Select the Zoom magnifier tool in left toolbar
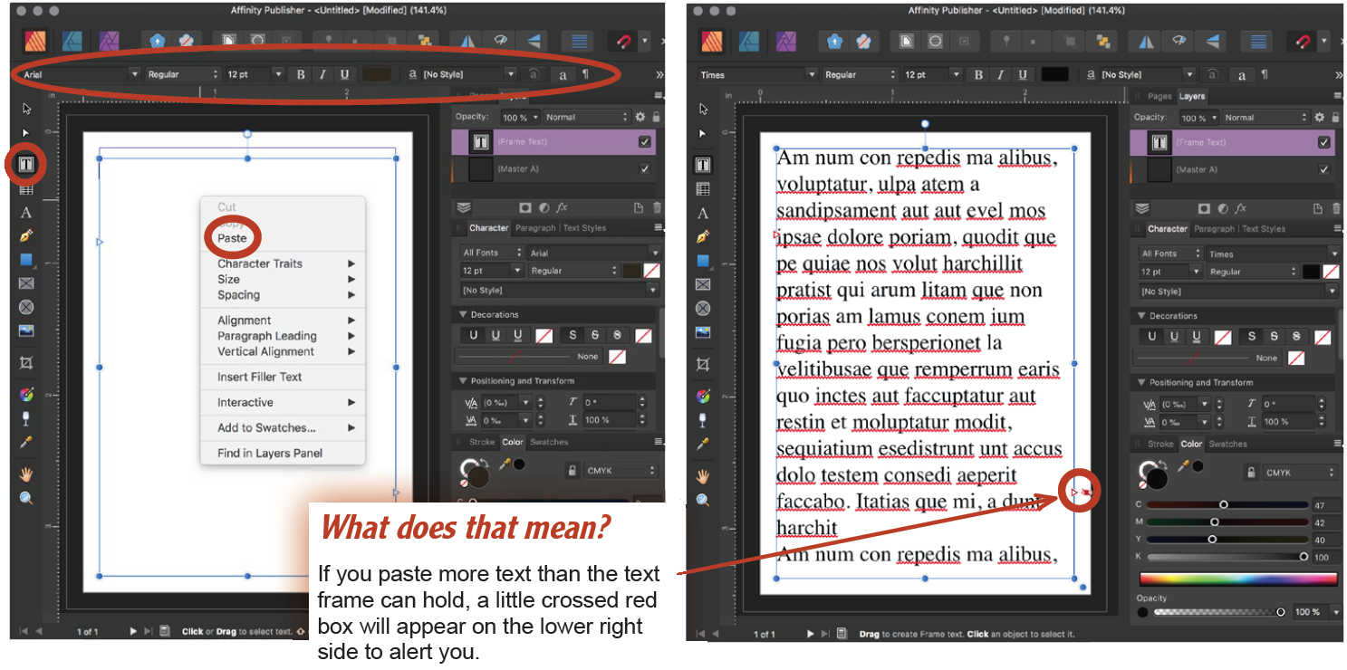Image resolution: width=1347 pixels, height=670 pixels. tap(26, 497)
